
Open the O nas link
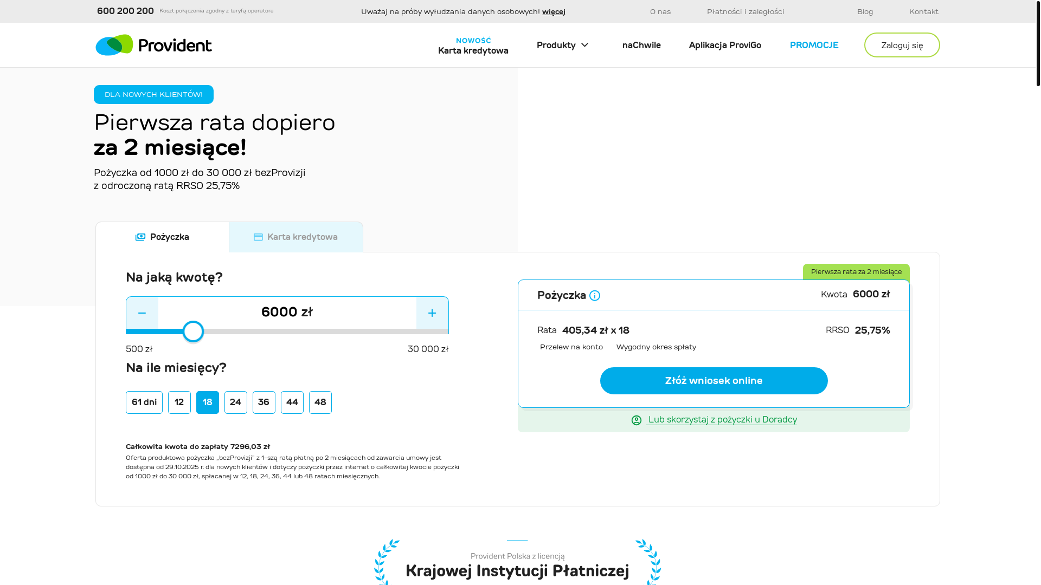(x=660, y=12)
